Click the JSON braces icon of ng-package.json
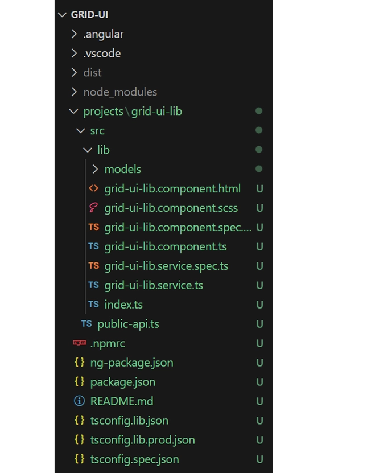 [x=80, y=362]
